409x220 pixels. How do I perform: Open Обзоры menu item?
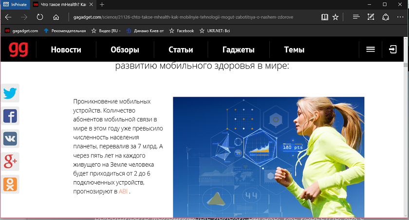pos(125,50)
